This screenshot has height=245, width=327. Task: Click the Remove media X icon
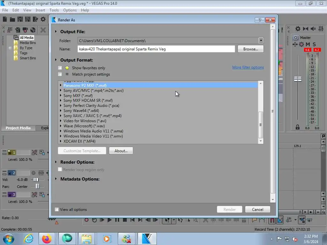43,30
